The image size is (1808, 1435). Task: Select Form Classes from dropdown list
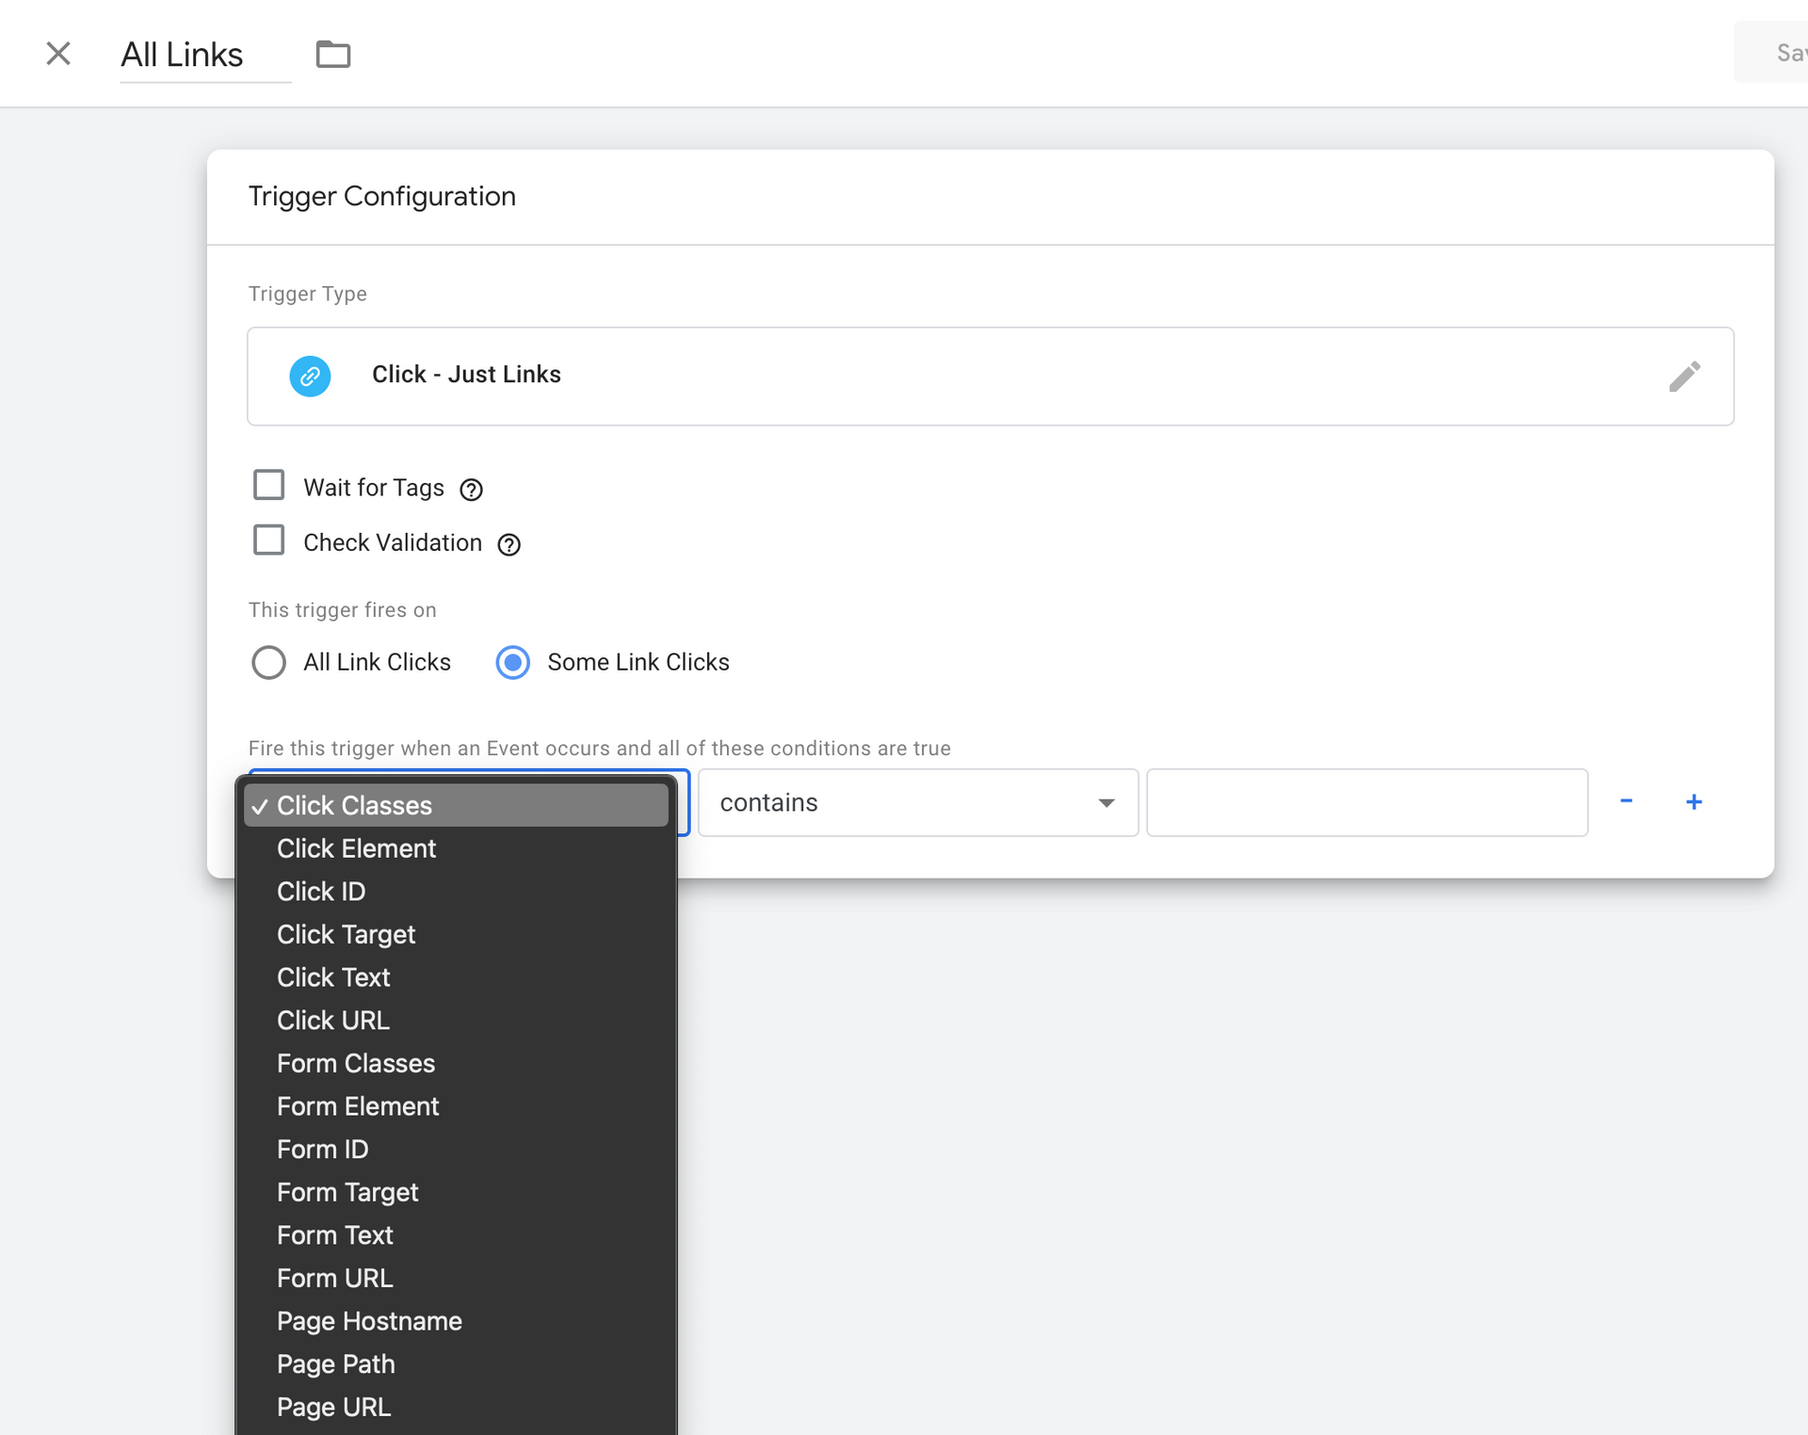click(x=355, y=1064)
